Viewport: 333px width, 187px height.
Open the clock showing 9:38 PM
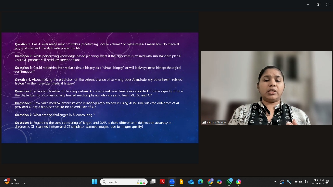[x=319, y=182]
